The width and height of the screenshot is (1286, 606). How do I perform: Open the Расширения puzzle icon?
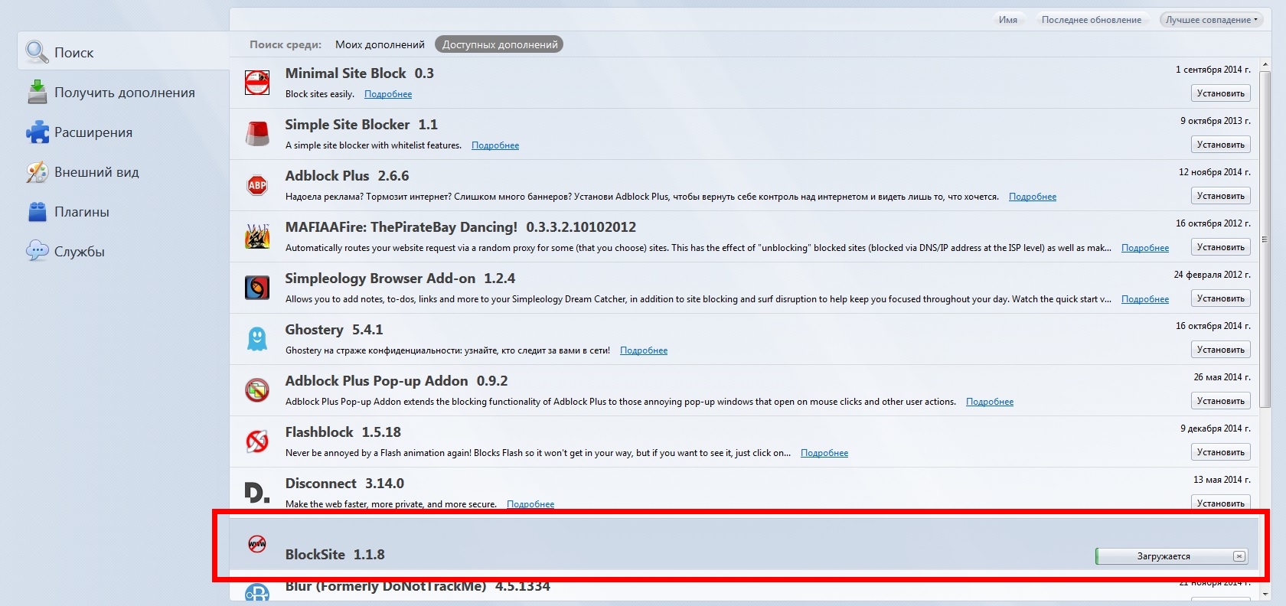click(37, 132)
